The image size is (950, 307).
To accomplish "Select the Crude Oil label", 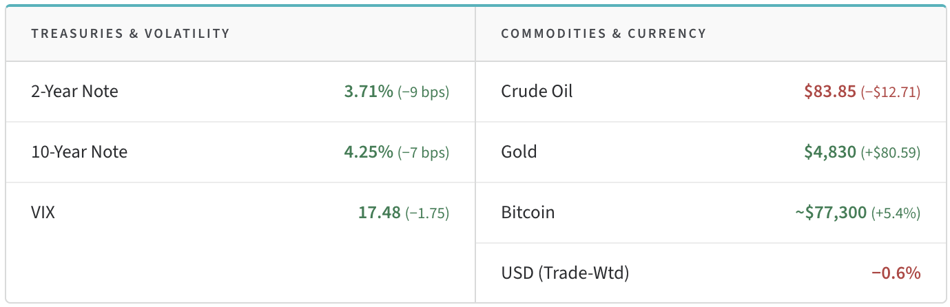I will tap(537, 92).
